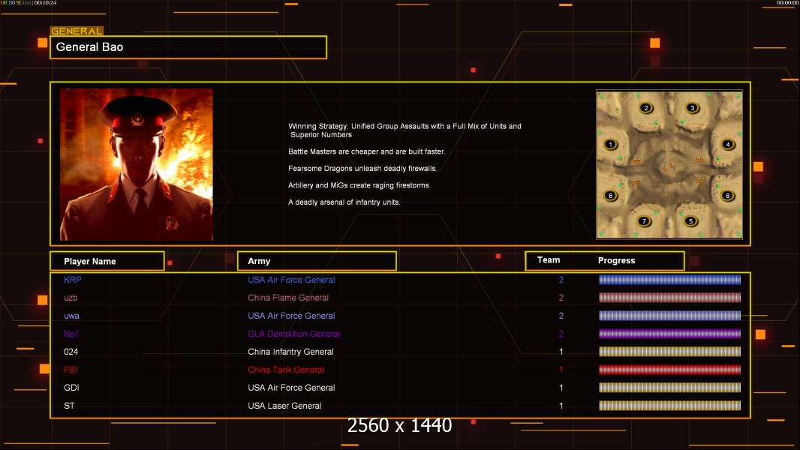This screenshot has height=450, width=800.
Task: Select player name ST
Action: pyautogui.click(x=69, y=406)
